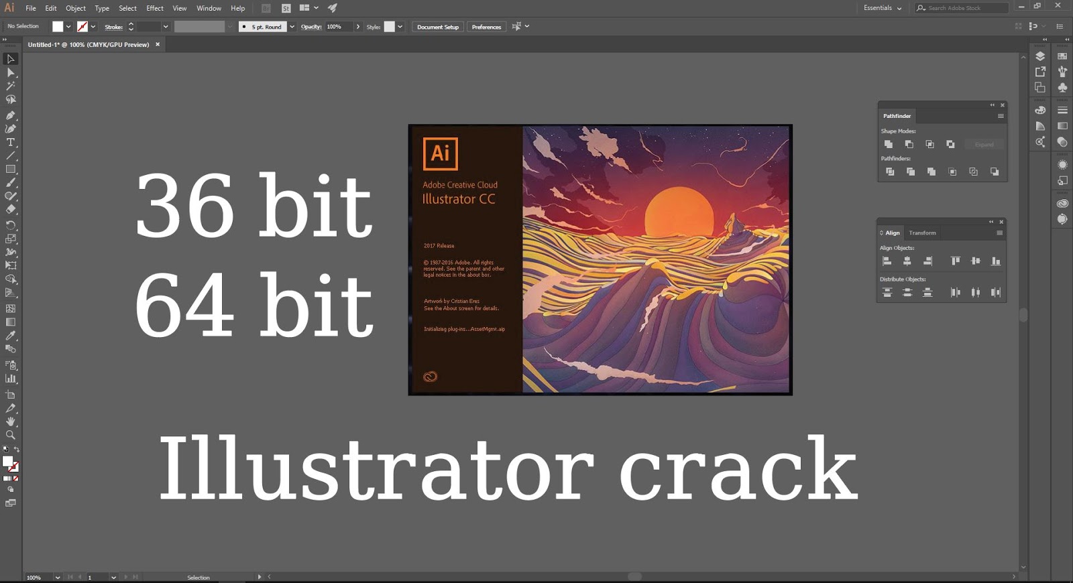Select the Pen tool

click(x=11, y=115)
